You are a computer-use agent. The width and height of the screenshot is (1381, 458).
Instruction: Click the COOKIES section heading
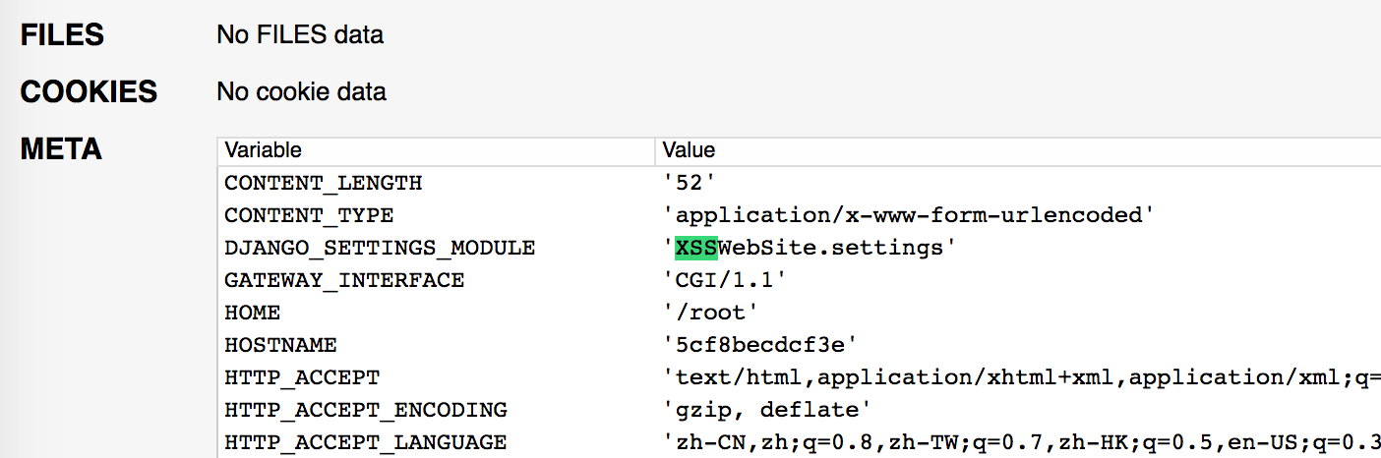(89, 92)
